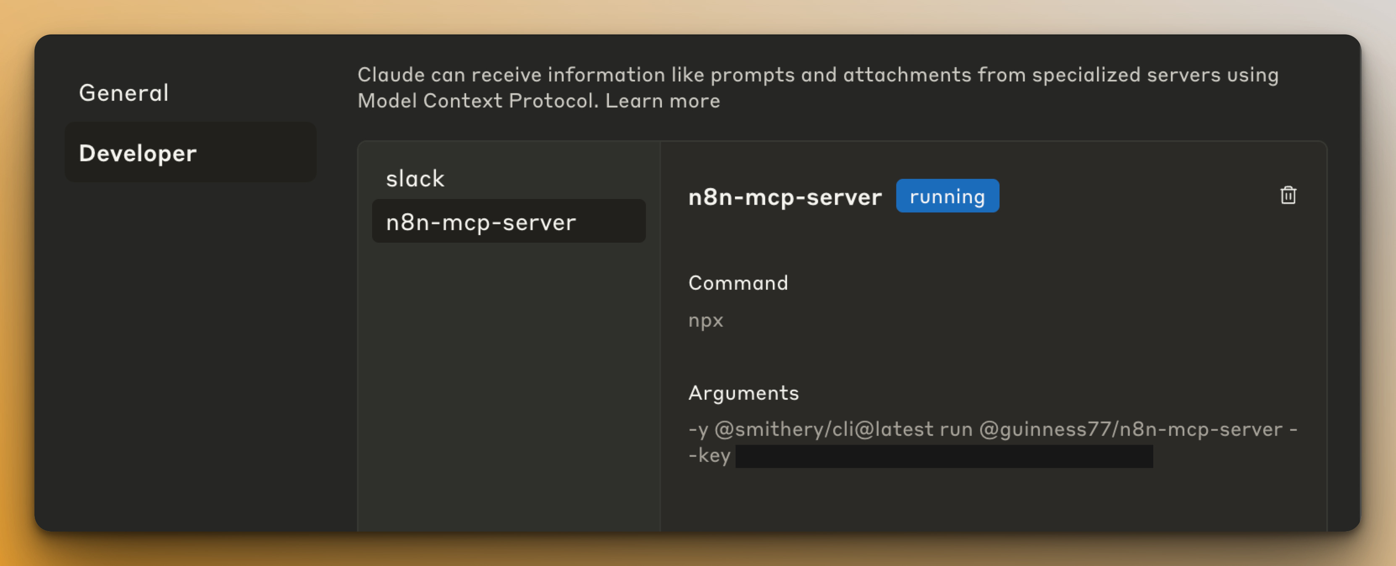The width and height of the screenshot is (1396, 566).
Task: Click the Learn more link
Action: [662, 101]
